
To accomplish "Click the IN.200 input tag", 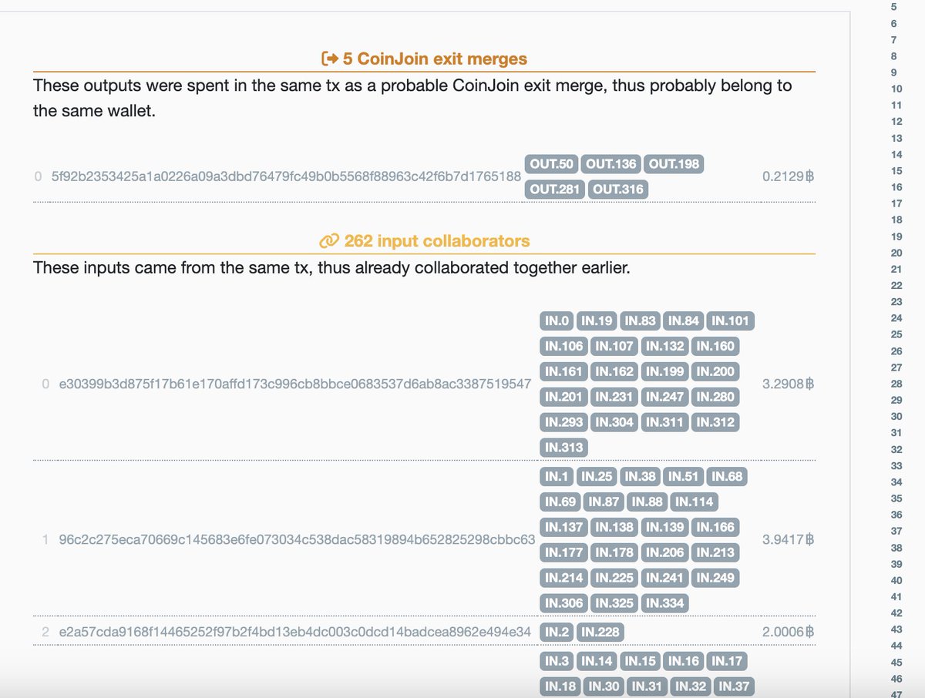I will [715, 372].
